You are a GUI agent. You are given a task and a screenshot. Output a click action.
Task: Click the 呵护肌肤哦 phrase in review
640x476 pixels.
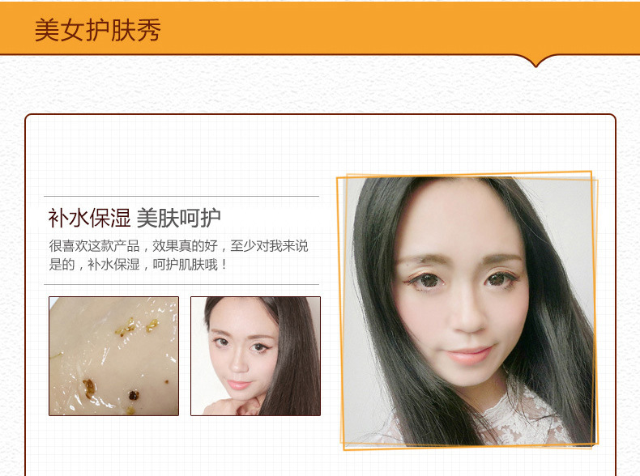tap(186, 265)
